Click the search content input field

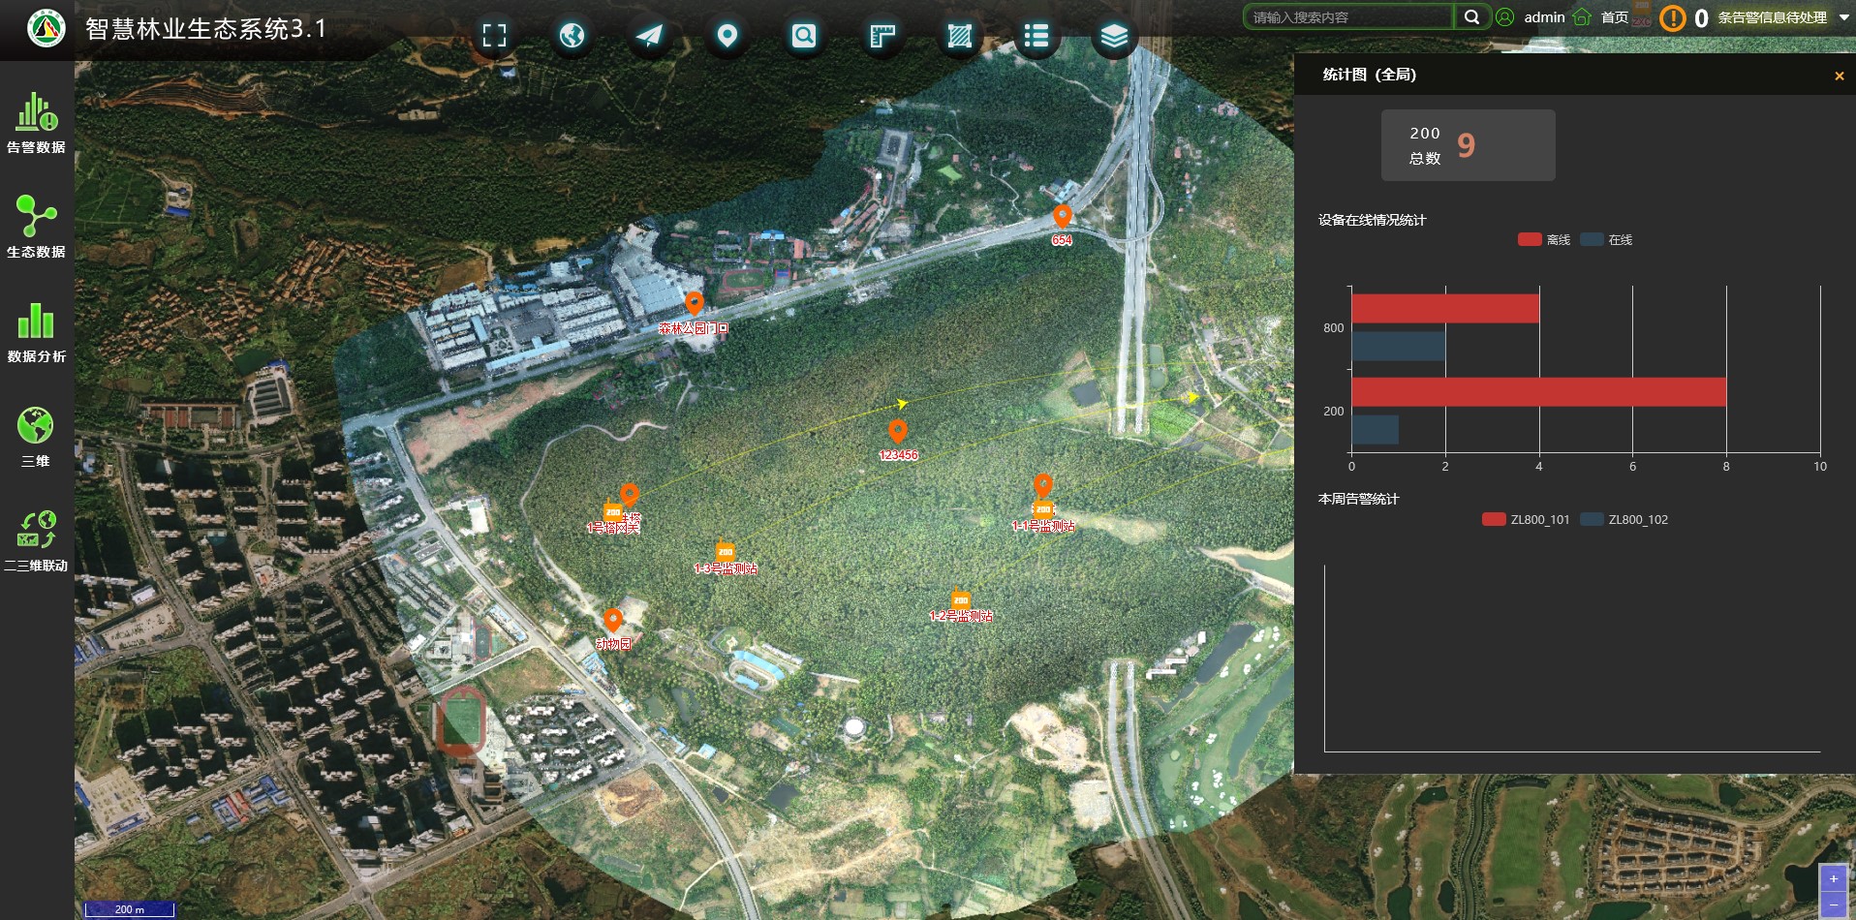coord(1346,17)
